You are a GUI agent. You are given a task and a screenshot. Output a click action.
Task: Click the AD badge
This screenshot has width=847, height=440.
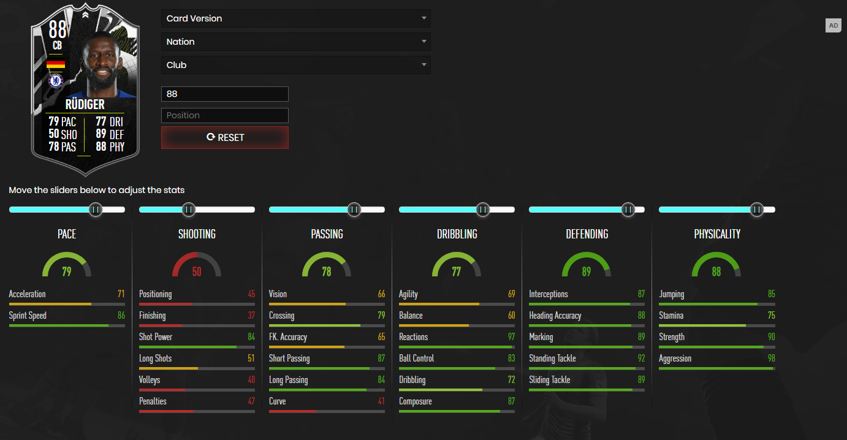pos(834,26)
